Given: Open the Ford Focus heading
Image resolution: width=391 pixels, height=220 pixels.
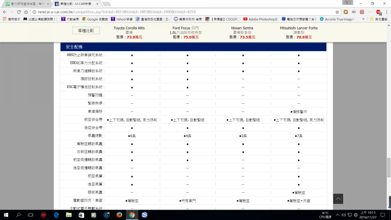Looking at the screenshot, I should coord(186,28).
